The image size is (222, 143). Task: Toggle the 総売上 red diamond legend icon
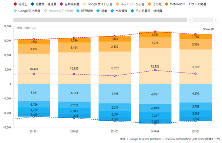(x=15, y=4)
